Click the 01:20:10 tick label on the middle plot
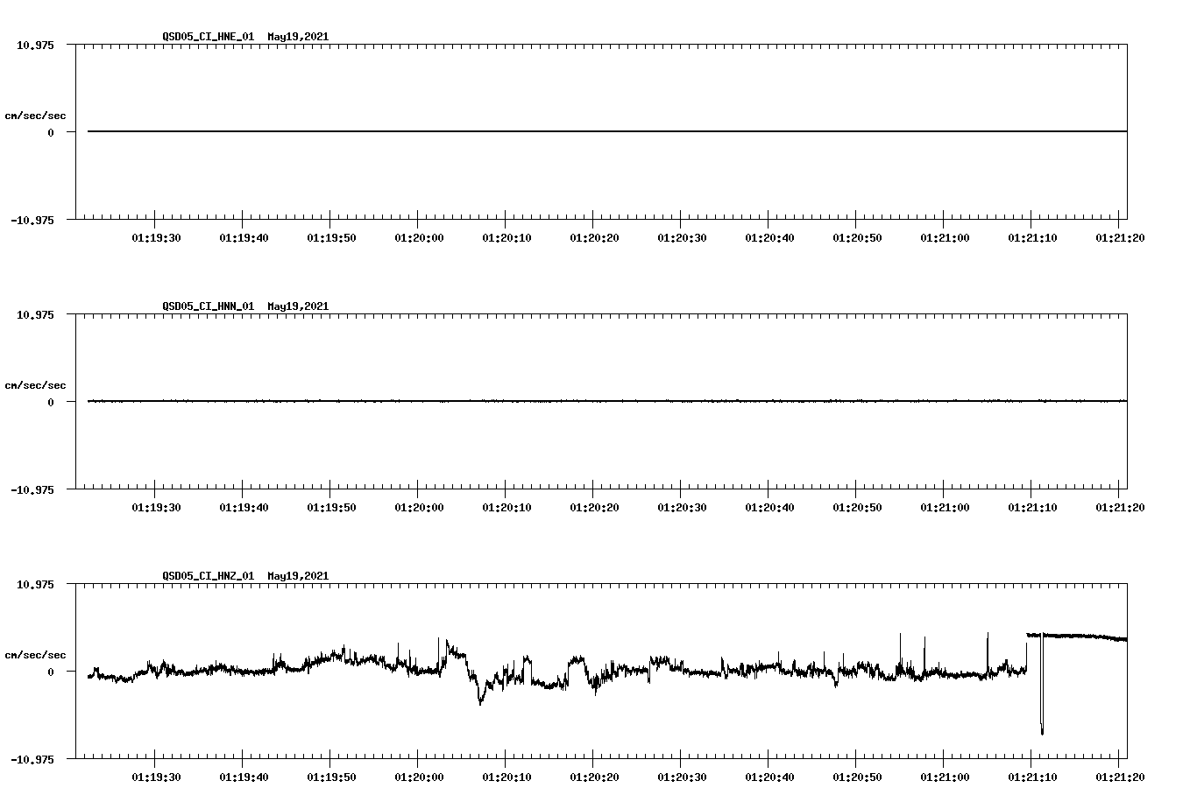 (x=506, y=505)
